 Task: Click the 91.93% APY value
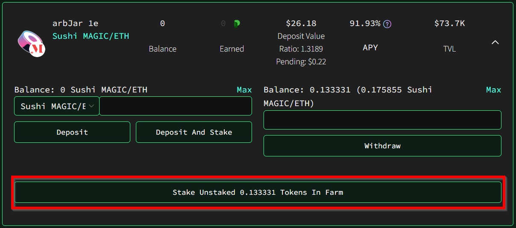[365, 23]
